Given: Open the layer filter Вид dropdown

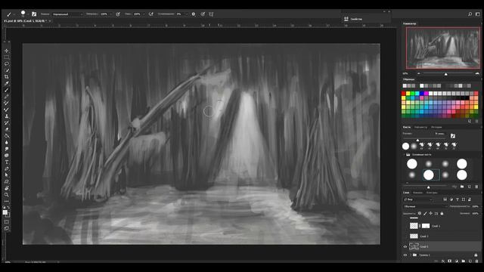Looking at the screenshot, I should (418, 199).
